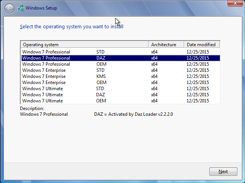Click the 12/25/2015 date of Professional STD

tap(198, 52)
